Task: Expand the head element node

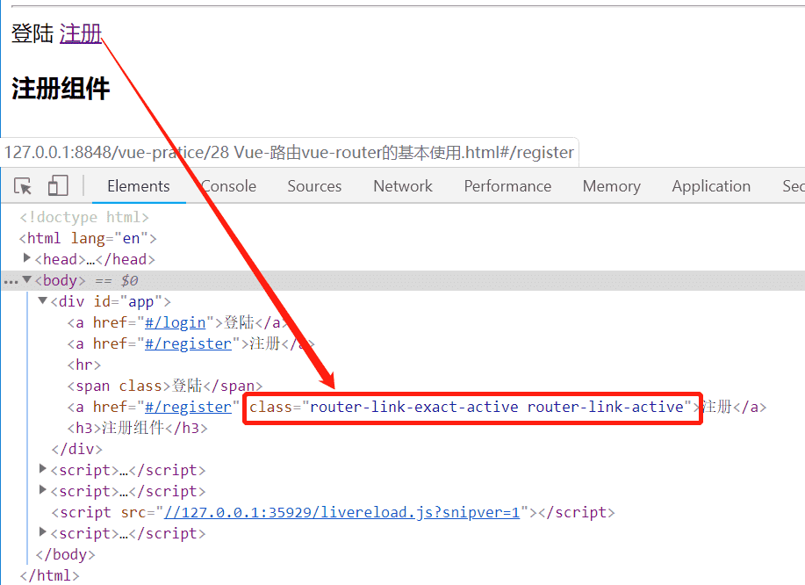Action: pos(26,258)
